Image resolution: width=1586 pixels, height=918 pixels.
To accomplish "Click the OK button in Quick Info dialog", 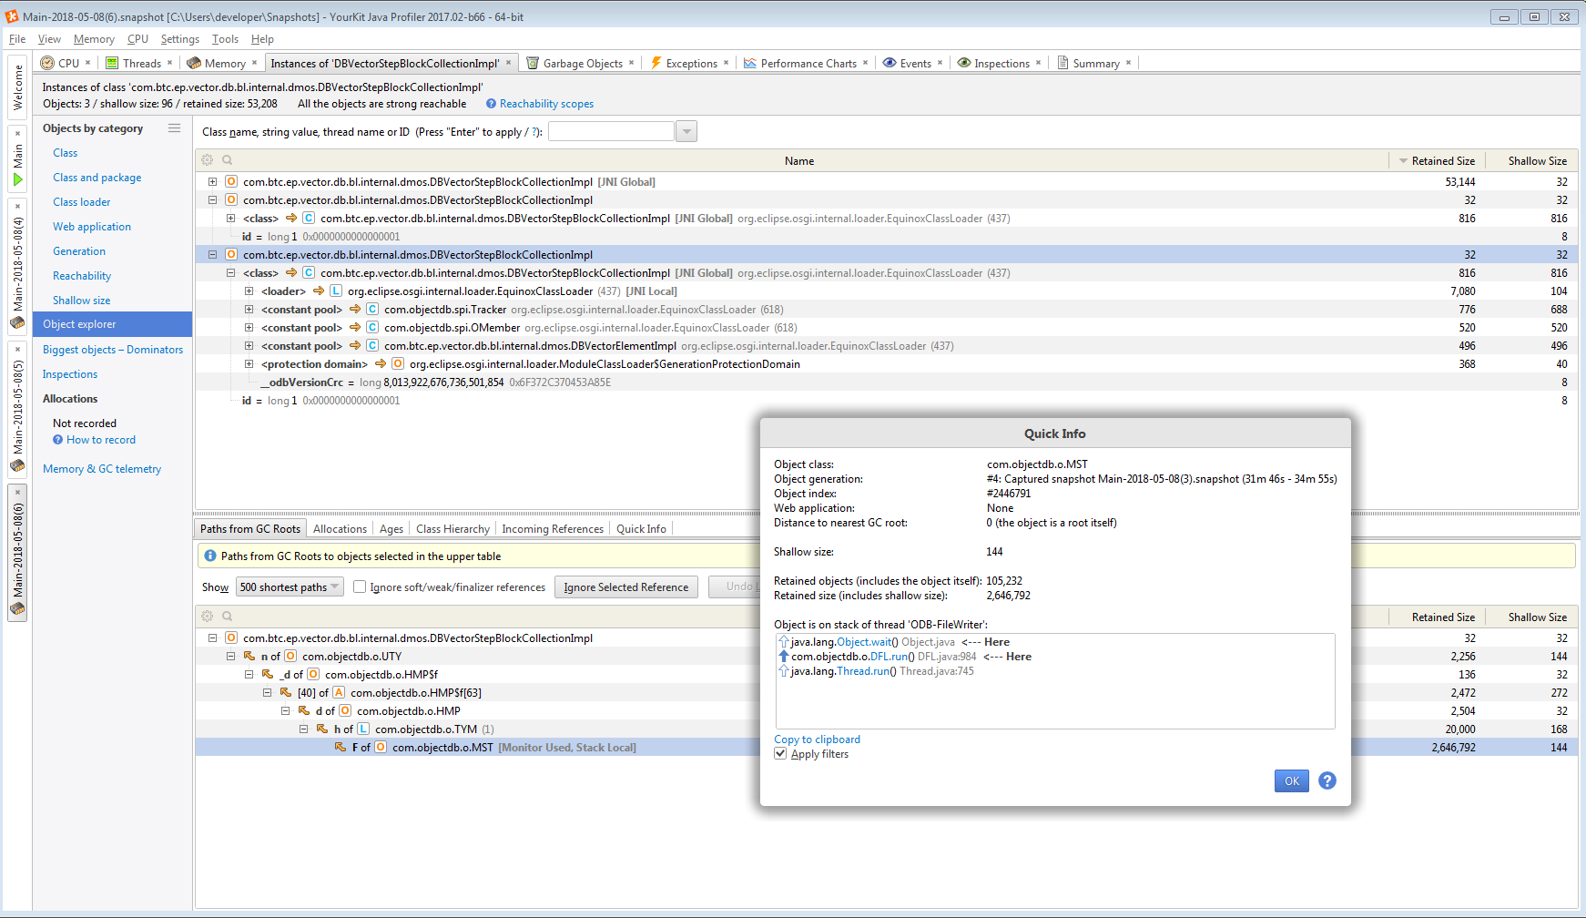I will pos(1291,780).
